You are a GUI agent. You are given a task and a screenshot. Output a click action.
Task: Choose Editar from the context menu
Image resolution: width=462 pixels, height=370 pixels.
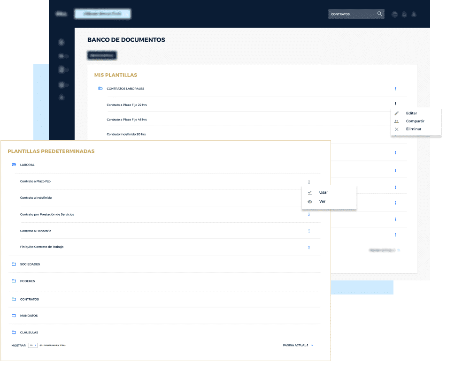(411, 113)
